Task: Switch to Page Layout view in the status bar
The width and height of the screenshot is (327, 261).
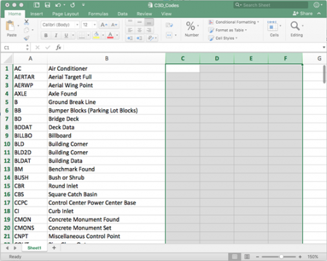Action: (247, 256)
